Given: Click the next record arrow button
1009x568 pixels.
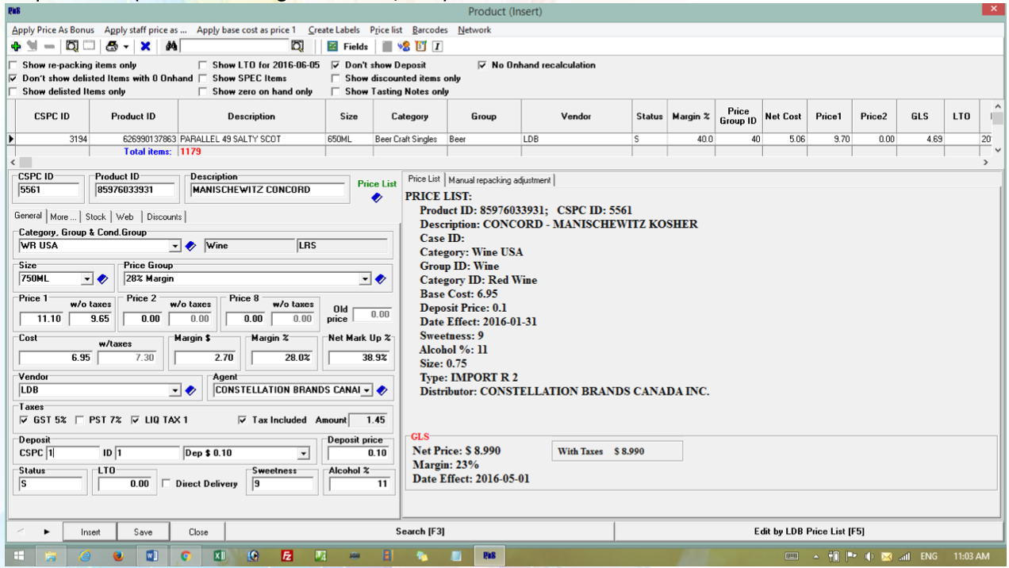Looking at the screenshot, I should pyautogui.click(x=46, y=532).
